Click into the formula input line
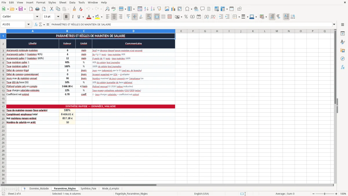The width and height of the screenshot is (348, 196). (191, 24)
